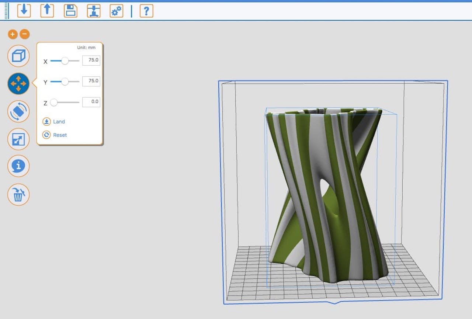Viewport: 472px width, 319px height.
Task: Open settings with the gears icon
Action: [x=117, y=11]
